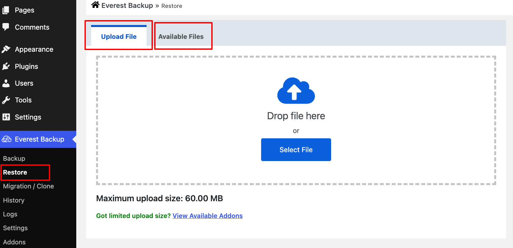This screenshot has width=513, height=248.
Task: Open the Addons page
Action: (x=14, y=242)
